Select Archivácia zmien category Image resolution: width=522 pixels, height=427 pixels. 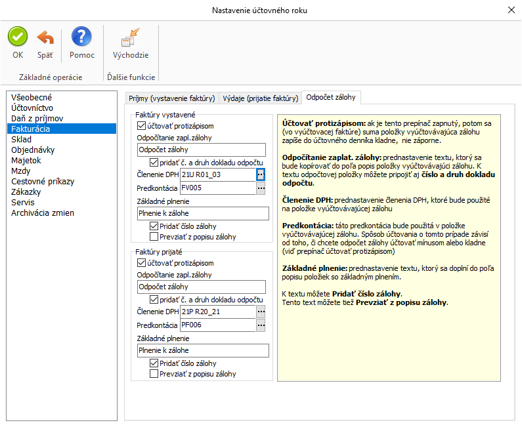(62, 213)
